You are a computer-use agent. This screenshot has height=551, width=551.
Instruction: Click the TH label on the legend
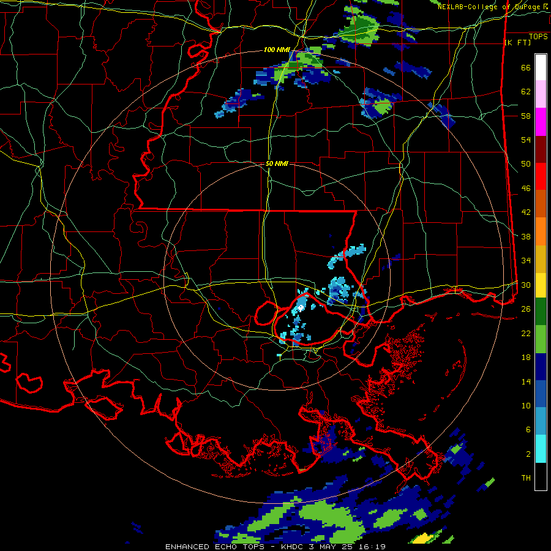point(526,478)
